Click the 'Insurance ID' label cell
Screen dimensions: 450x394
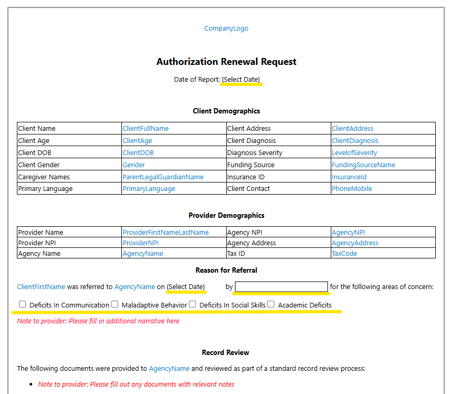(279, 177)
